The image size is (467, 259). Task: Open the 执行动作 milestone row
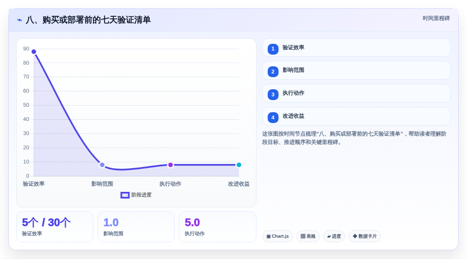click(356, 93)
